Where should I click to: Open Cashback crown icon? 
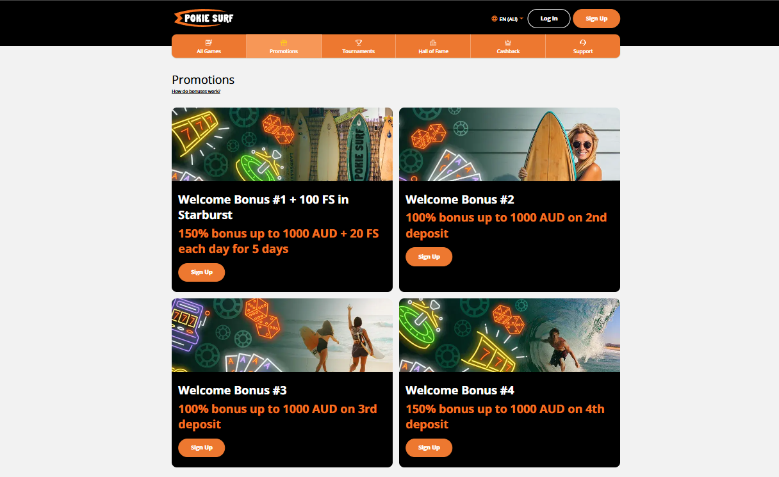click(508, 42)
